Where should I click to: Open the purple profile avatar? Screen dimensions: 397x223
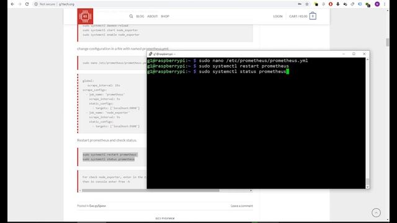point(377,4)
